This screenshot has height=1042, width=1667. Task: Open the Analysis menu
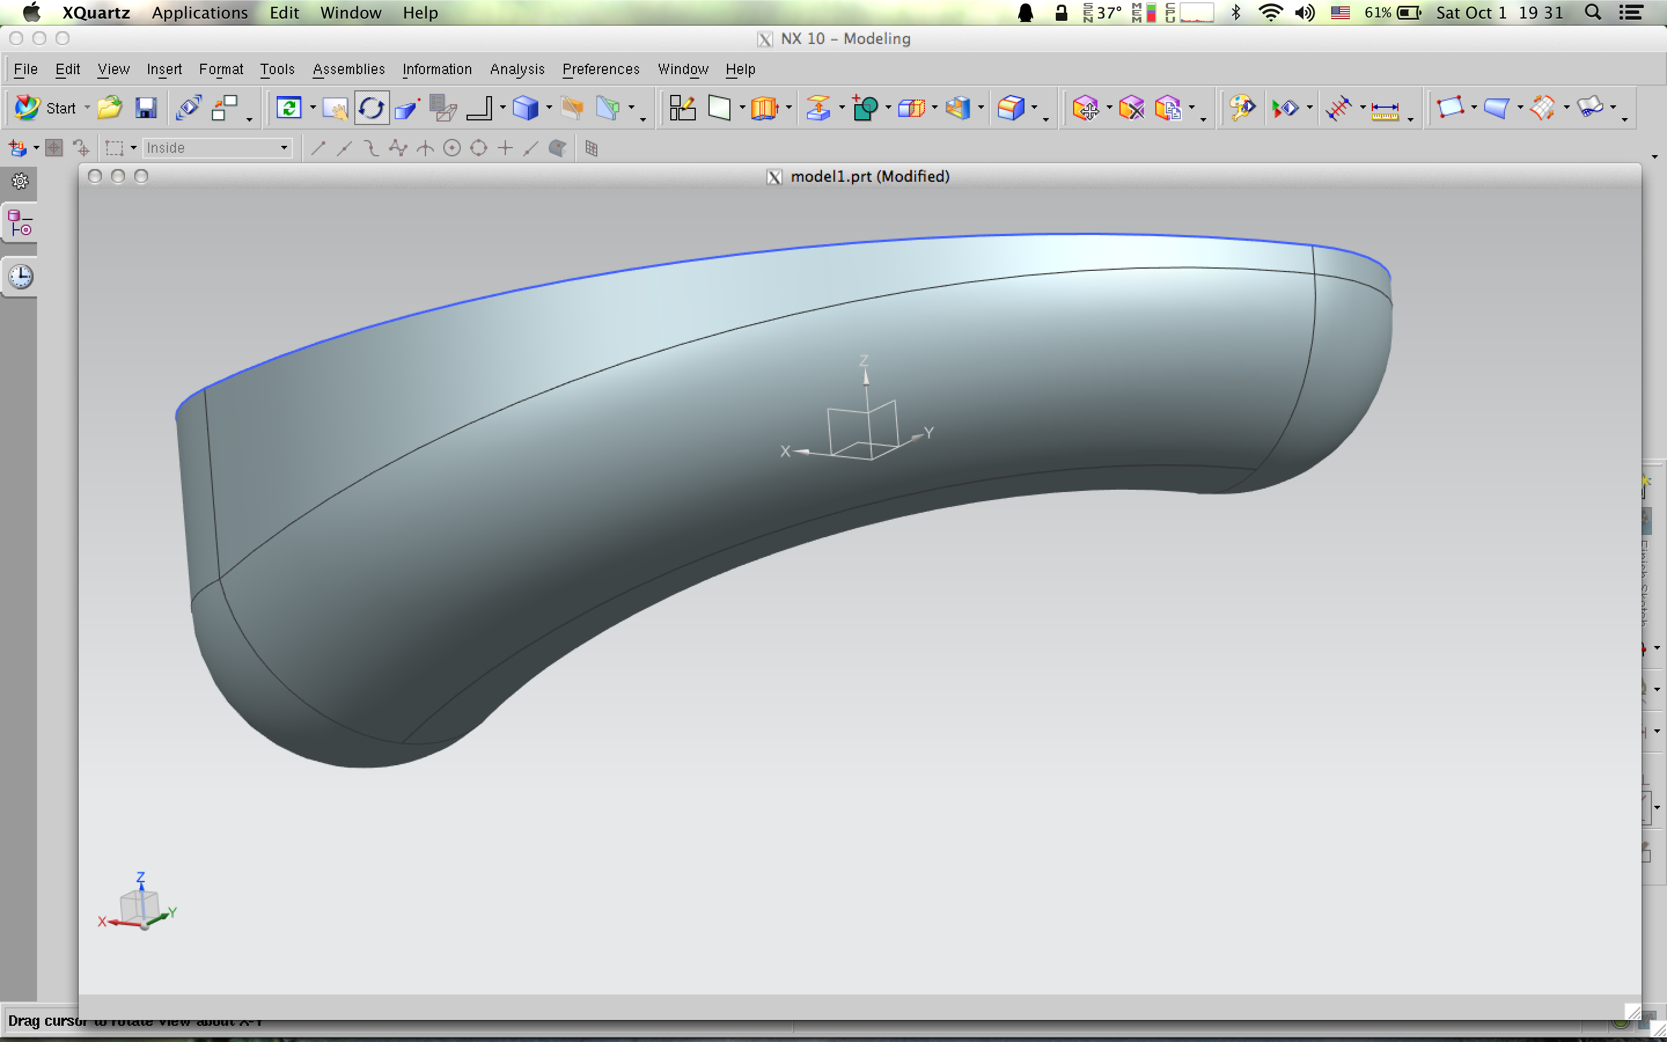(x=517, y=69)
